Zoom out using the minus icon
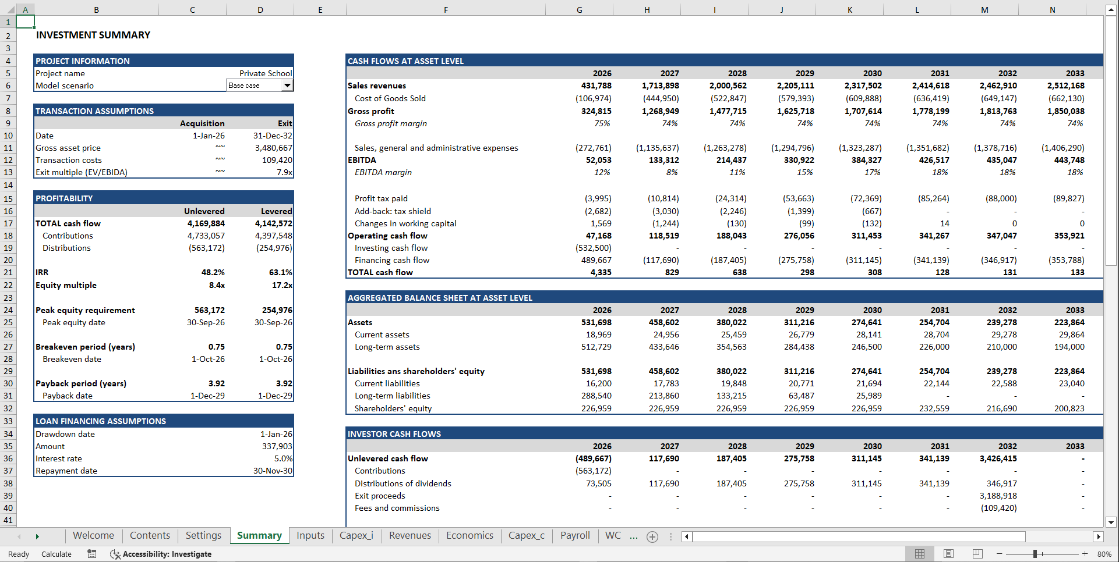The width and height of the screenshot is (1119, 562). 999,554
